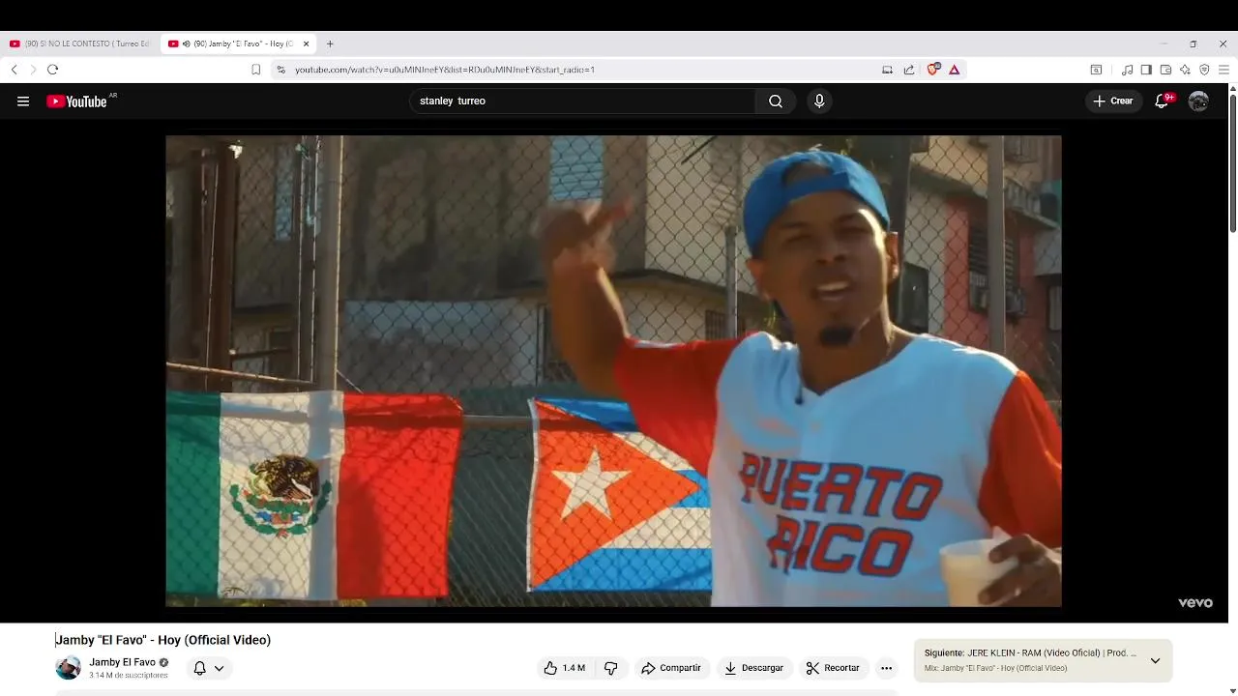Viewport: 1238px width, 696px height.
Task: Click Siguiente: JERE KLEIN - RAM text
Action: pos(1030,653)
